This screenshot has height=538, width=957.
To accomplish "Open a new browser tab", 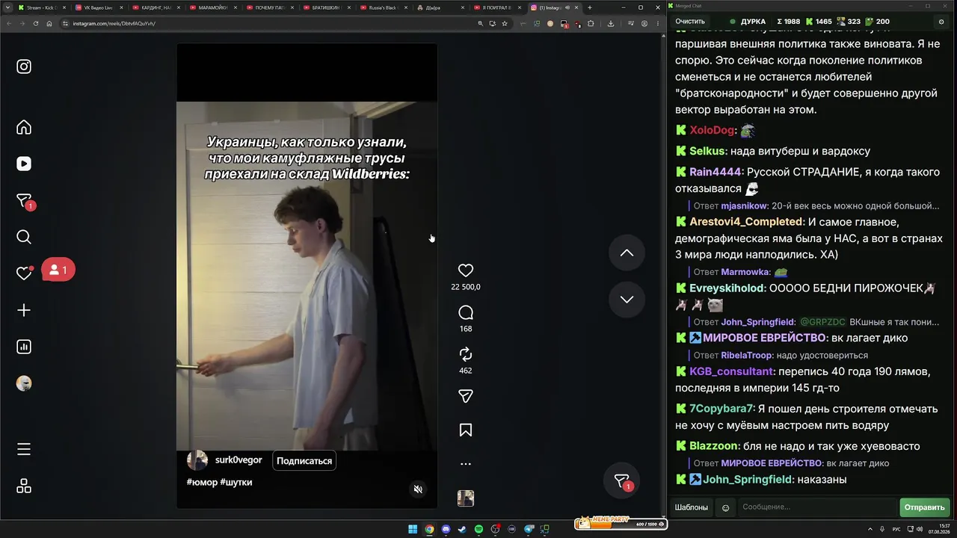I will [x=590, y=7].
